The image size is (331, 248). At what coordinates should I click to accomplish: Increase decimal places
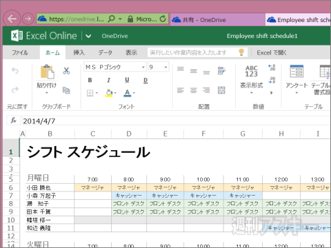point(272,68)
